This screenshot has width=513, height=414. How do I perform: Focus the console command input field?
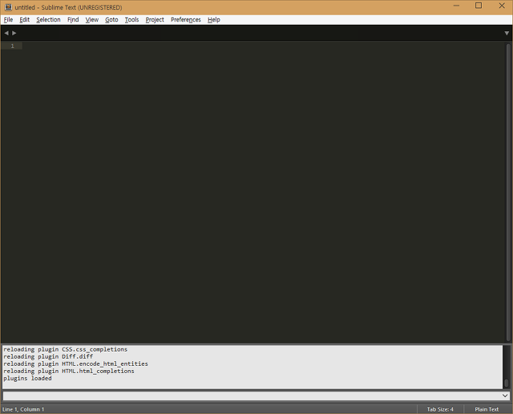[x=251, y=396]
